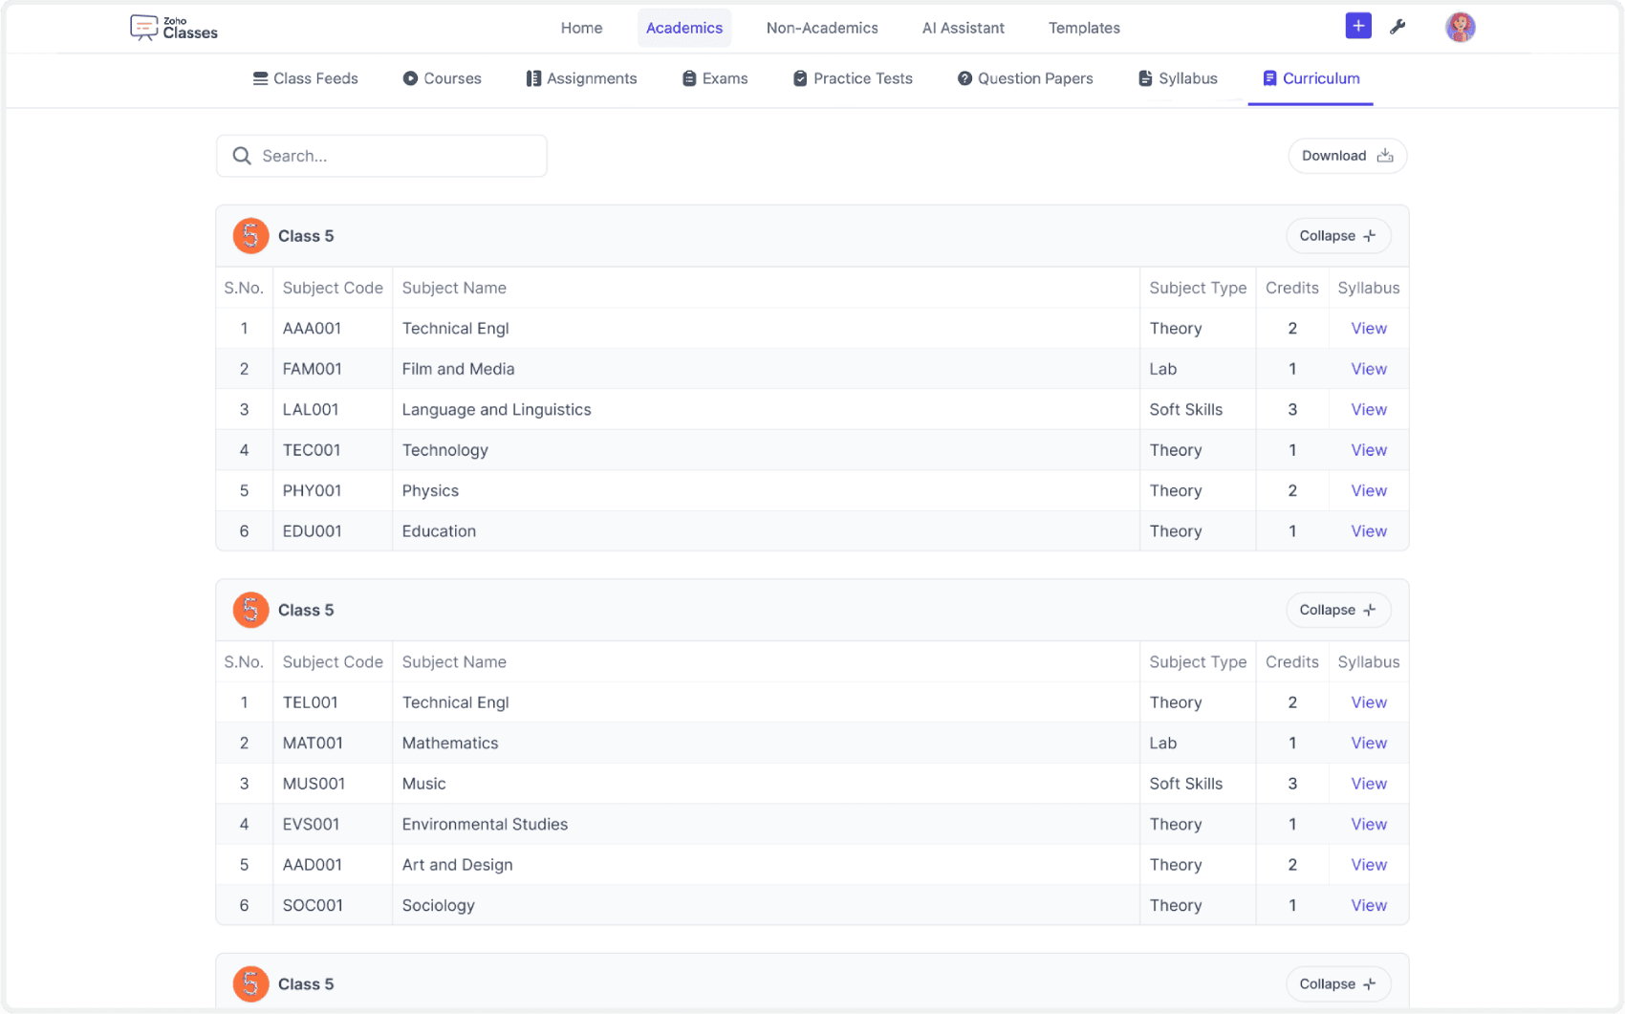Click the second Class 5 orange badge

[250, 610]
